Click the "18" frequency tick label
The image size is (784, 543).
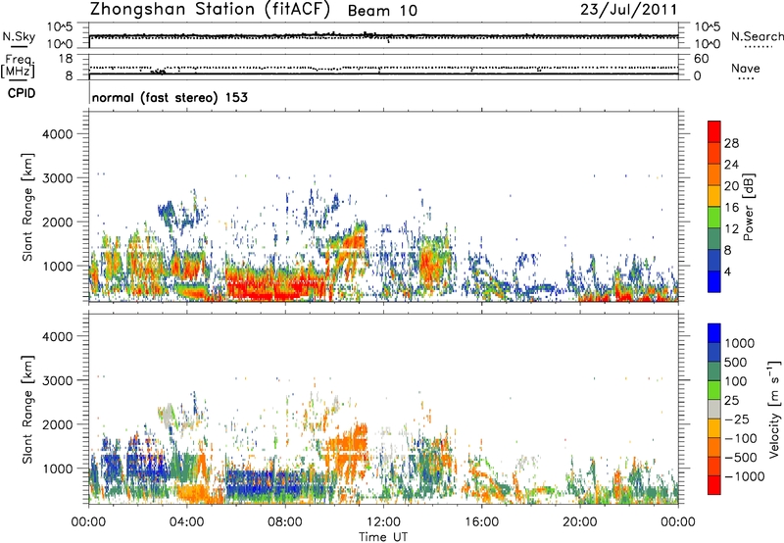tap(65, 59)
